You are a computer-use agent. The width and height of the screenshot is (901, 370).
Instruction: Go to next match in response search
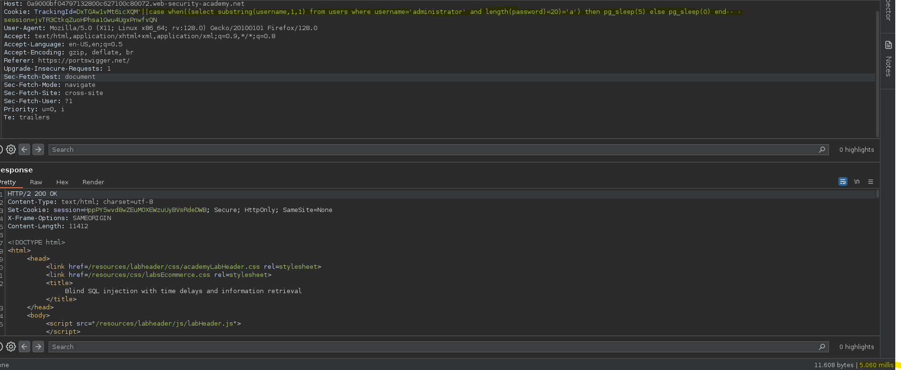pyautogui.click(x=38, y=347)
